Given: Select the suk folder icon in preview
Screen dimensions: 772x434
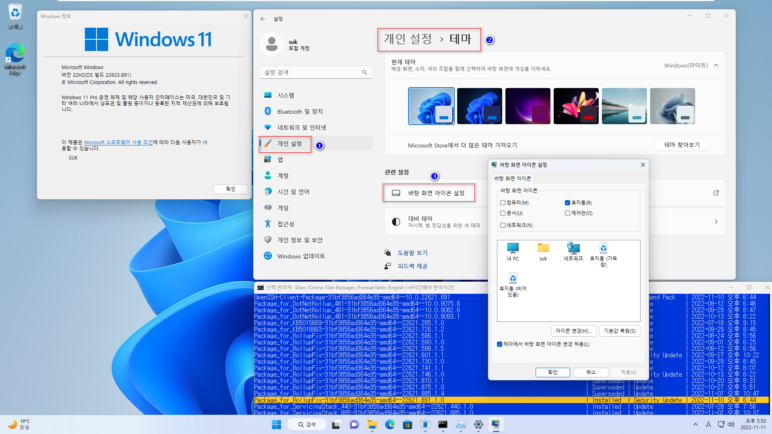Looking at the screenshot, I should (x=543, y=252).
